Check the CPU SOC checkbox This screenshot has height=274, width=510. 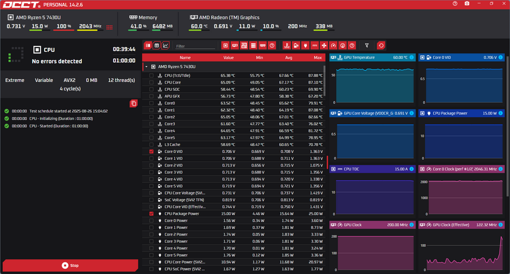tap(151, 89)
